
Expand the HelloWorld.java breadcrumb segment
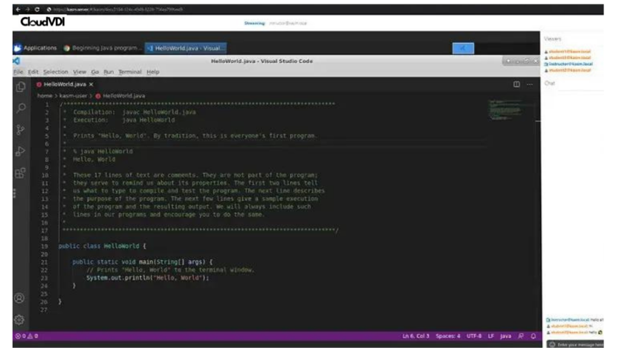point(120,96)
